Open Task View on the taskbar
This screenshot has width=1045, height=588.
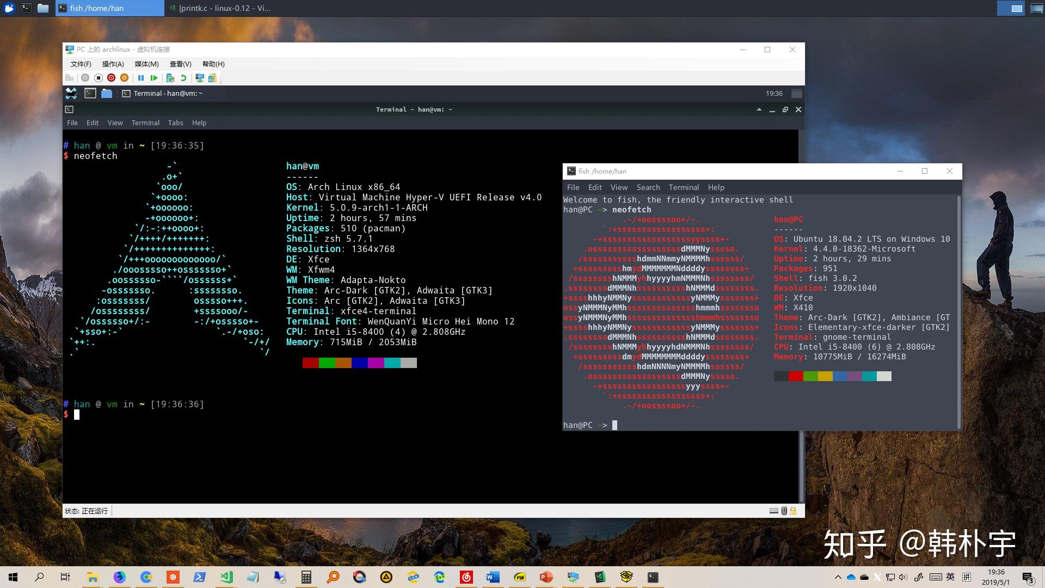point(65,577)
